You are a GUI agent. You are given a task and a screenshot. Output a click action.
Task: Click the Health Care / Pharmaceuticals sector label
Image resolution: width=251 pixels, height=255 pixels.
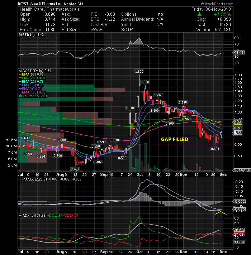[x=50, y=9]
